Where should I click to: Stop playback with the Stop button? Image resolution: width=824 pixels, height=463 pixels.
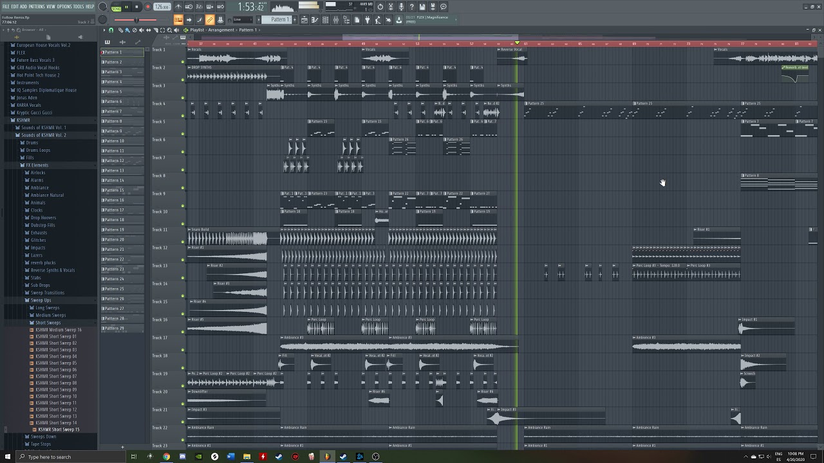(136, 6)
